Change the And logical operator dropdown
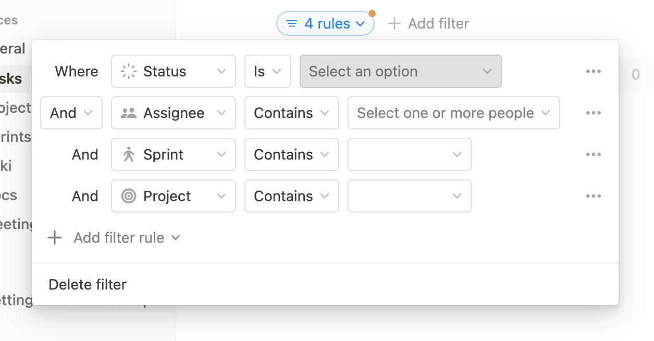Image resolution: width=654 pixels, height=341 pixels. click(71, 113)
